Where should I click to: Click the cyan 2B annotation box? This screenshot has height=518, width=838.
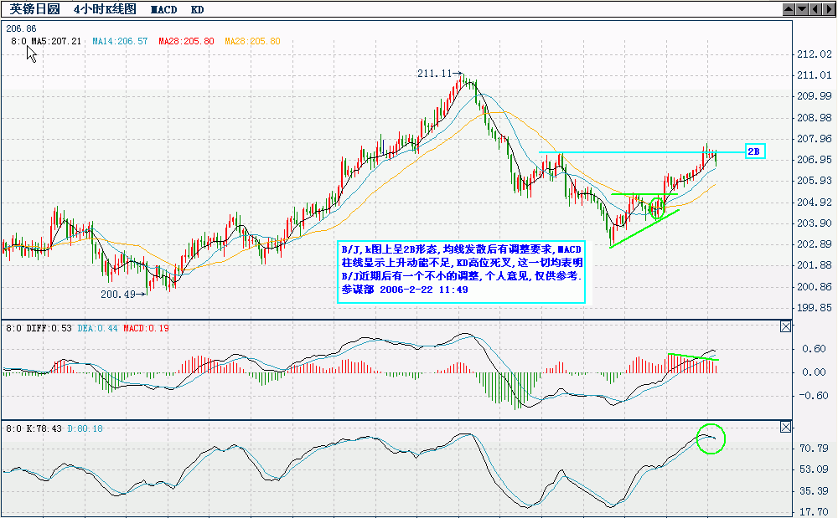[754, 151]
